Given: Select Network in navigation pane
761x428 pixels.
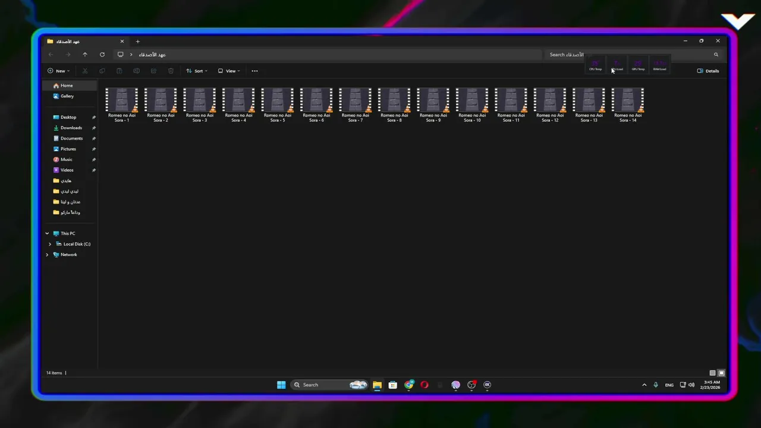Looking at the screenshot, I should [x=68, y=254].
